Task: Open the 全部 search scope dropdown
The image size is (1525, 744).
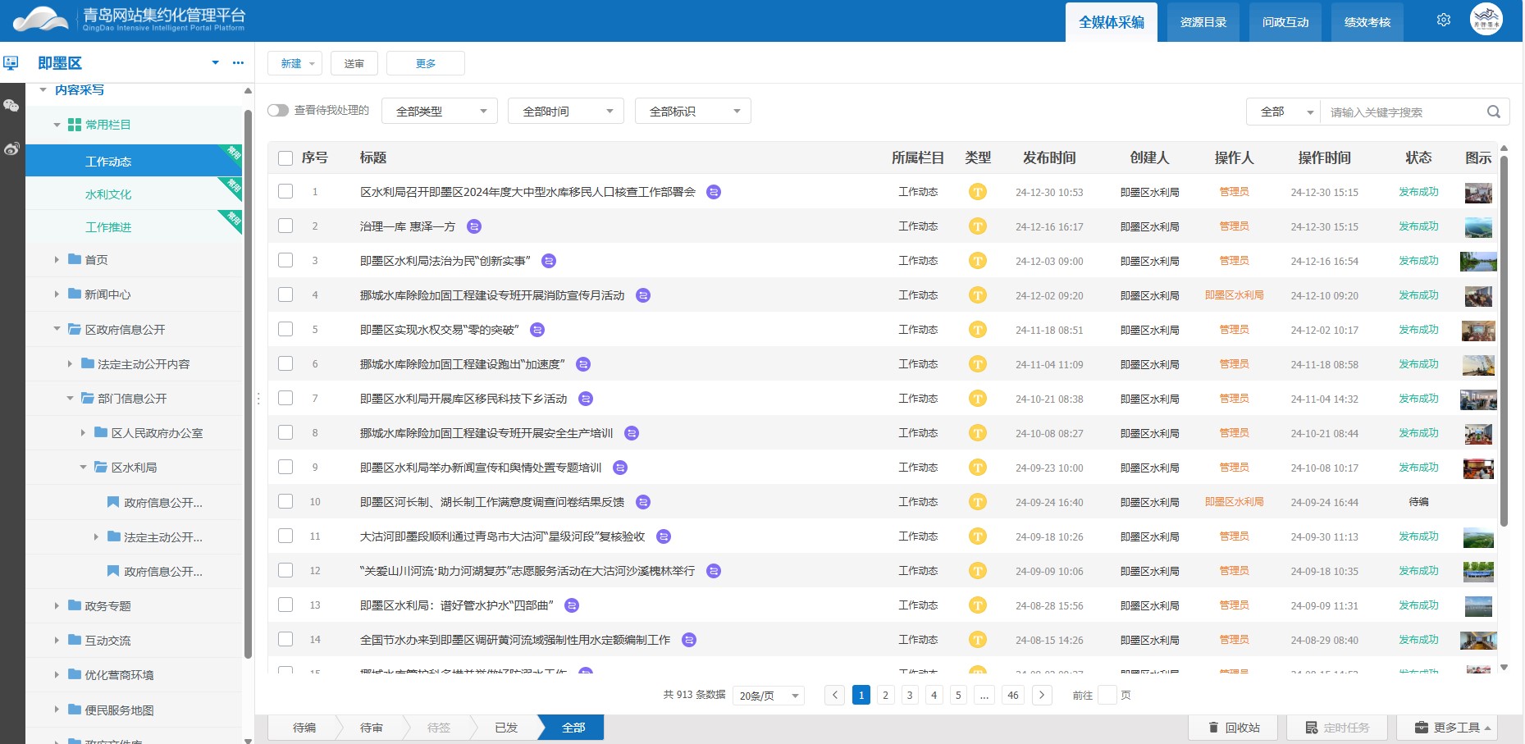Action: click(x=1284, y=112)
